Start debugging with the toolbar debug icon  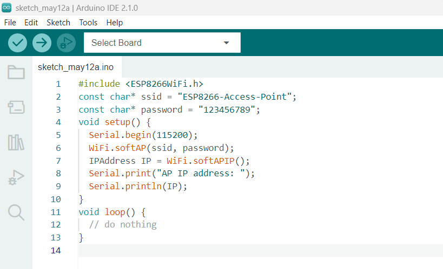click(65, 43)
